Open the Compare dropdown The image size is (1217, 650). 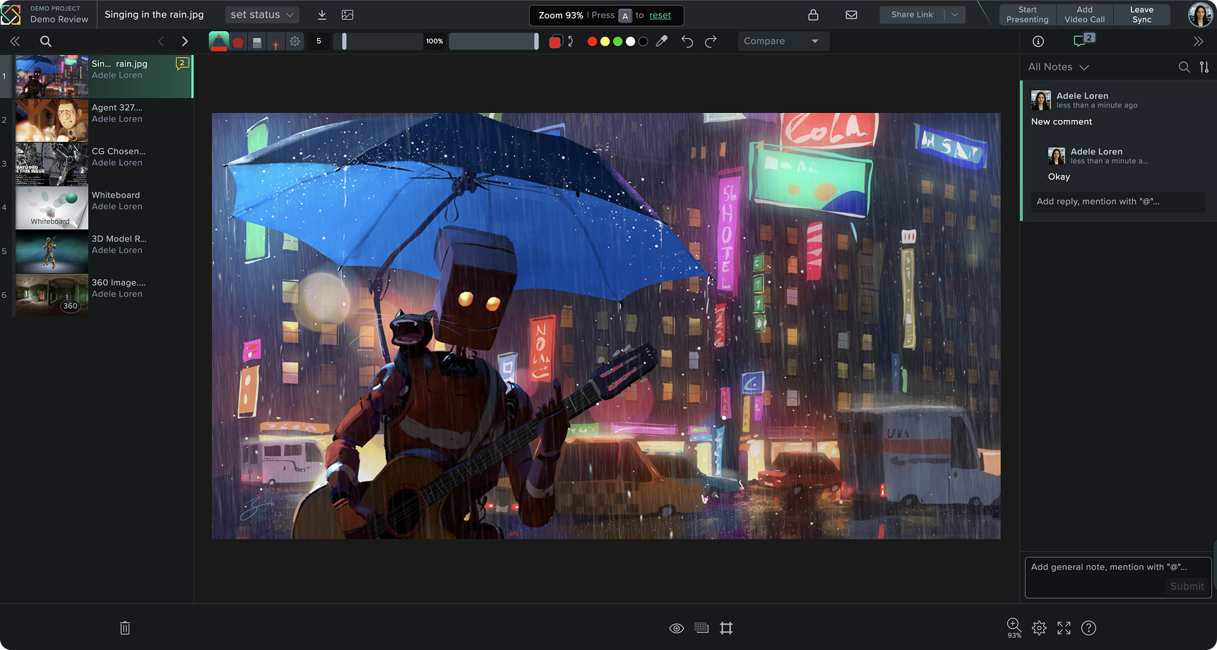pyautogui.click(x=783, y=40)
